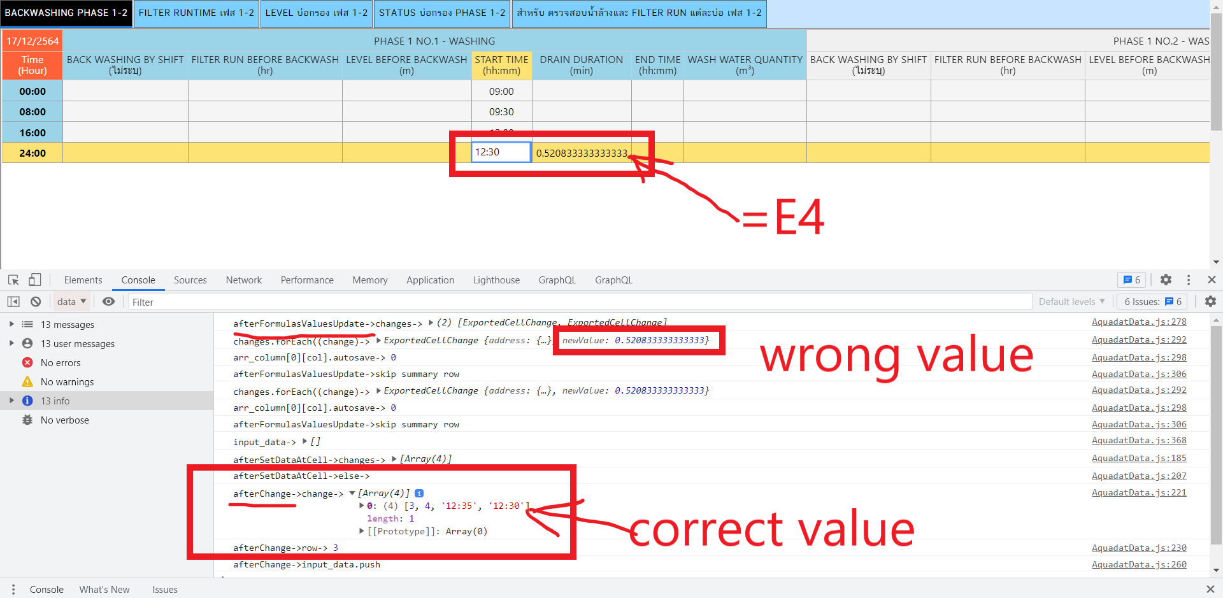Open DevTools settings gear icon
The height and width of the screenshot is (598, 1223).
click(x=1166, y=280)
